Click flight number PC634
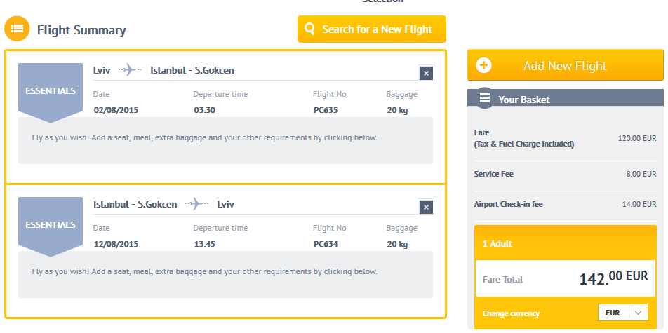This screenshot has width=668, height=333. tap(326, 244)
